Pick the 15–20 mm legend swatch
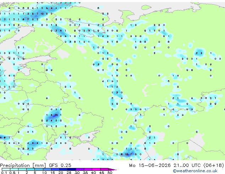The width and height of the screenshot is (225, 174). (55, 169)
